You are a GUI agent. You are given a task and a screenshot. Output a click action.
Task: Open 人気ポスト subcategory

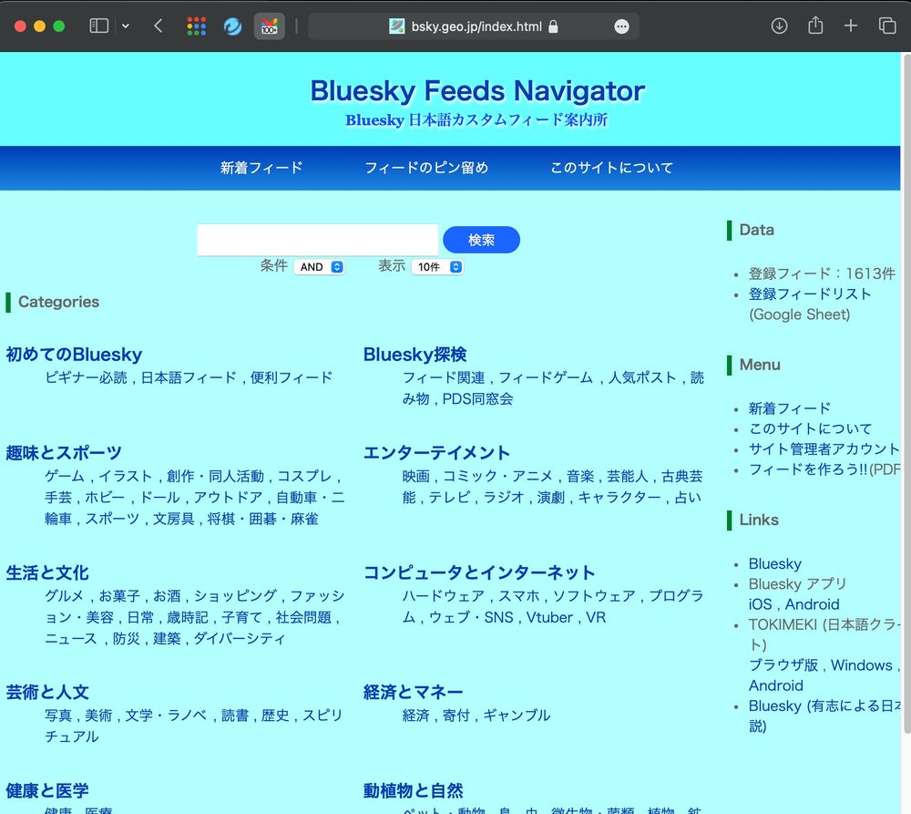[x=642, y=378]
